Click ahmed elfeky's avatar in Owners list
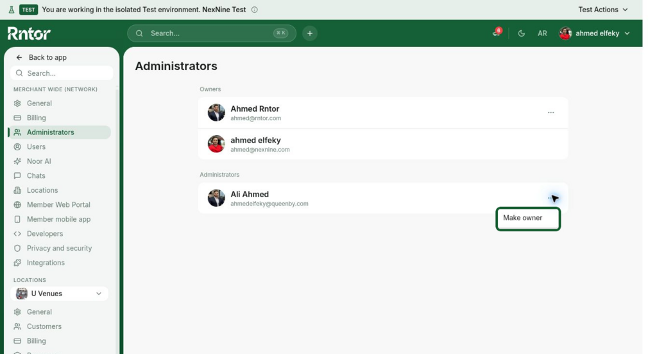 point(216,144)
